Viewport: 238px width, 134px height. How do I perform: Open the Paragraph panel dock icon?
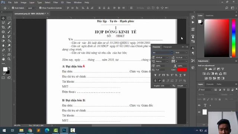[x=193, y=53]
